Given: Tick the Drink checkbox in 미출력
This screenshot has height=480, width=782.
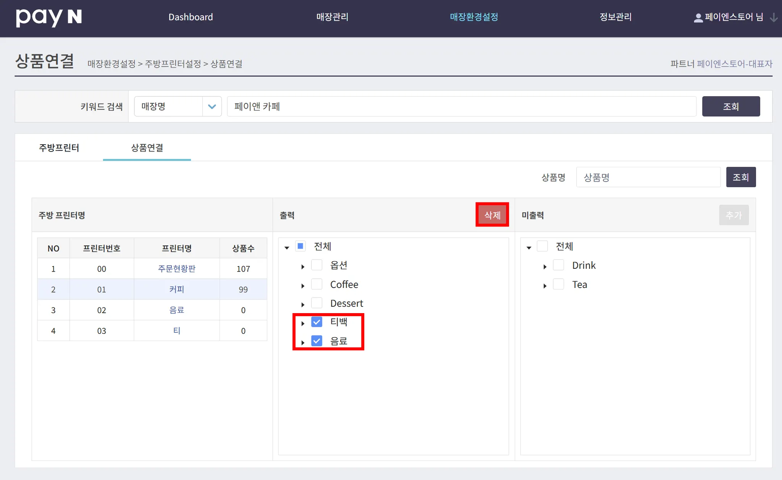Looking at the screenshot, I should (x=558, y=265).
